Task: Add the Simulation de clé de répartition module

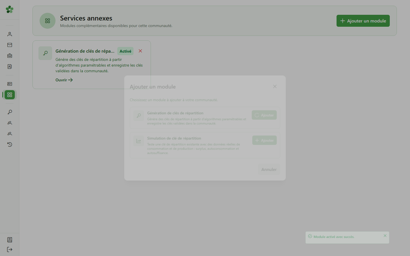Action: point(265,140)
